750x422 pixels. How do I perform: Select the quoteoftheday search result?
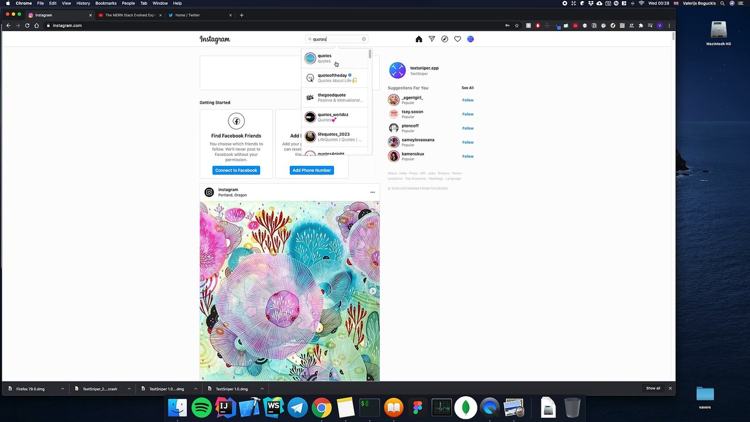coord(335,78)
